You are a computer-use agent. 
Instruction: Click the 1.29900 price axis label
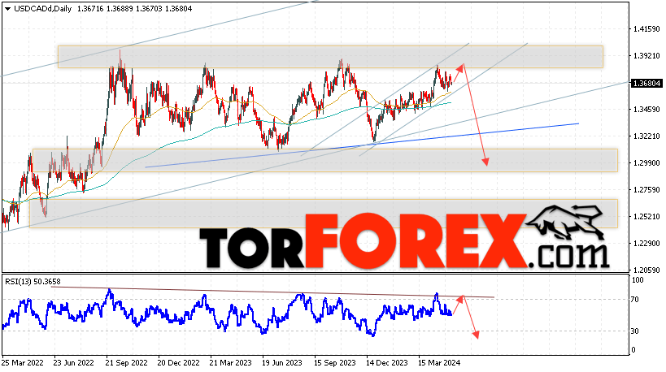pyautogui.click(x=646, y=163)
